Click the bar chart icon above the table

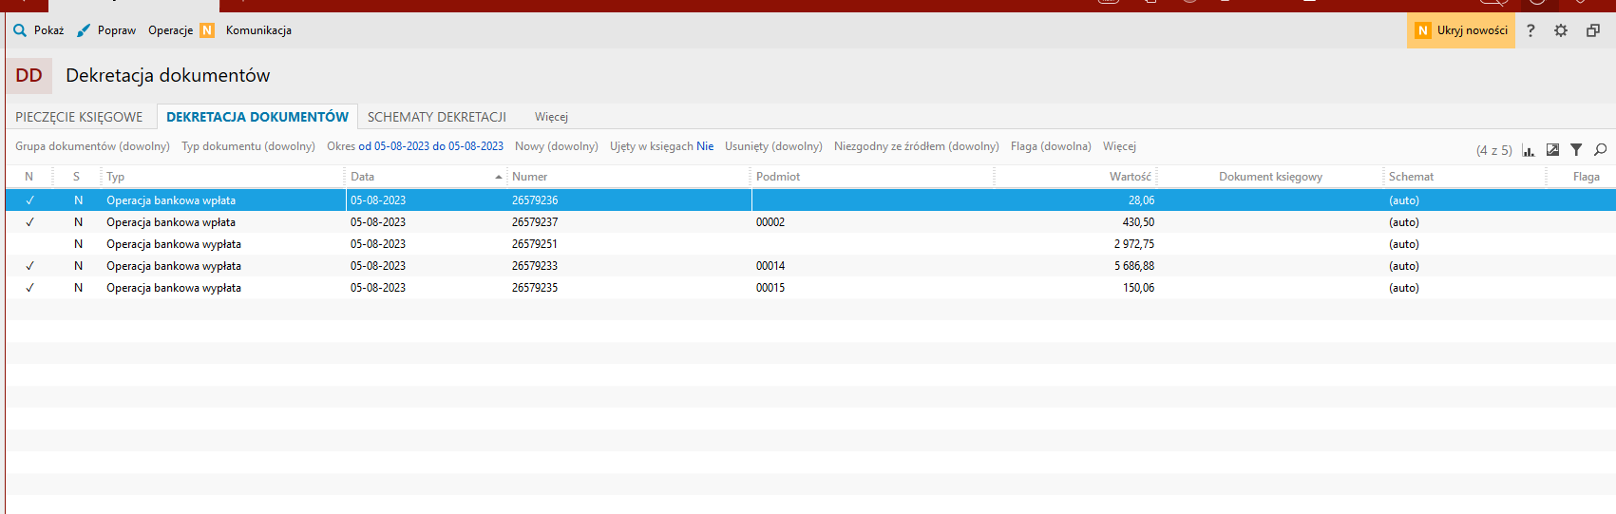click(1529, 150)
